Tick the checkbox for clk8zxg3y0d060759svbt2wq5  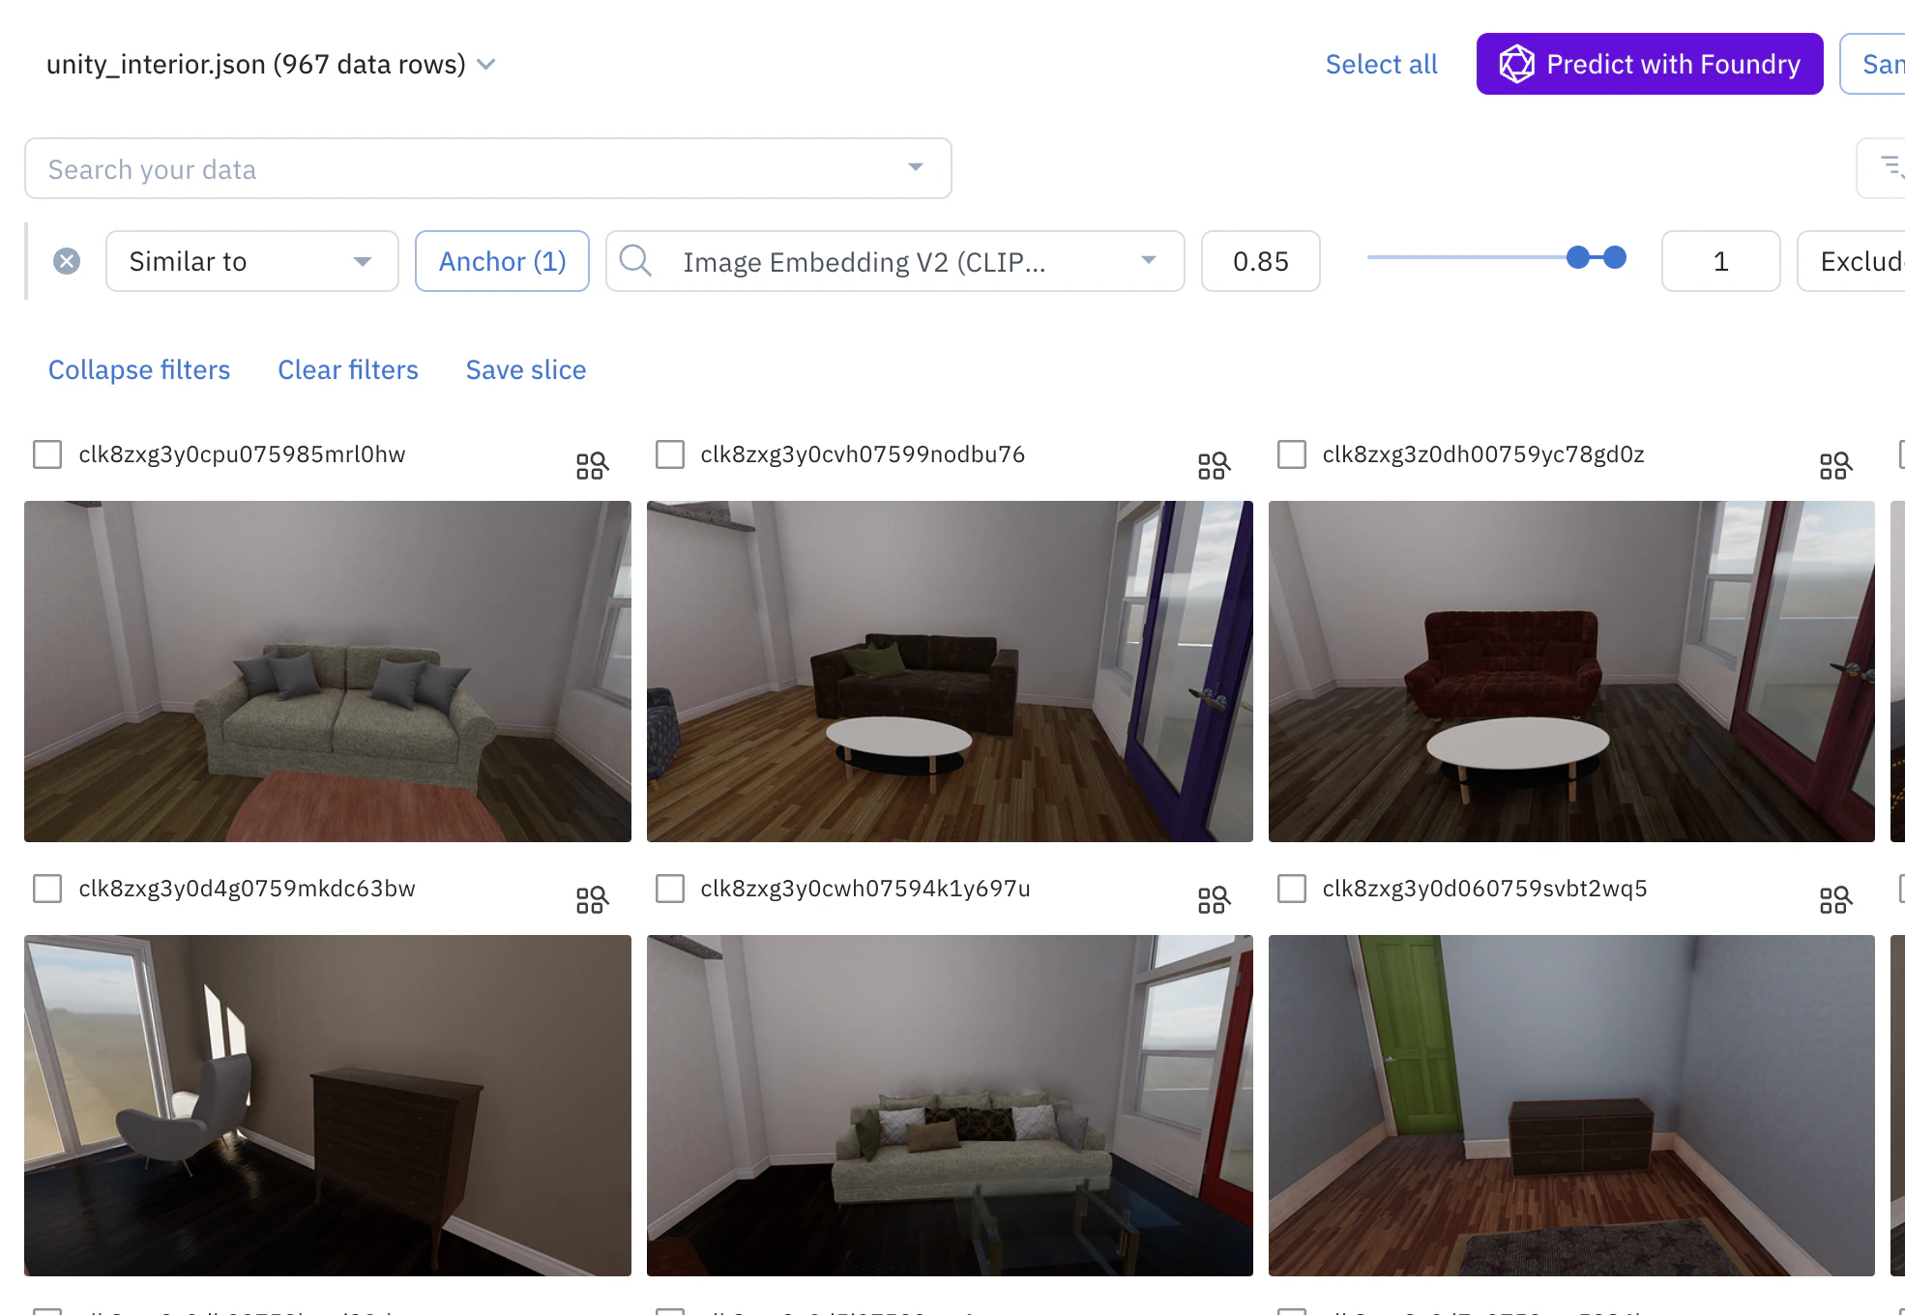(1292, 889)
